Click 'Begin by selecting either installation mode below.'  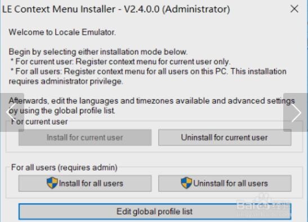(98, 52)
